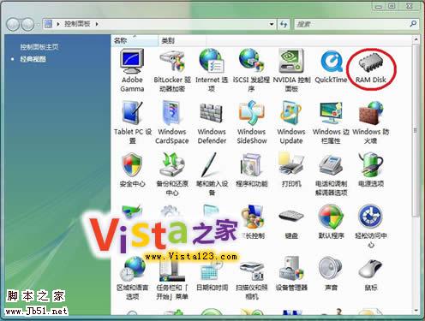Open Windows CardSpace icon

[x=172, y=113]
